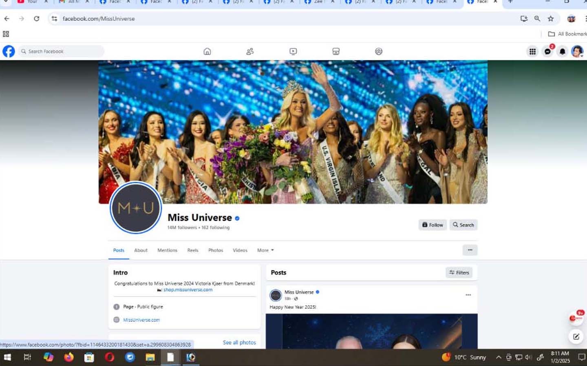Open the Notifications bell
The image size is (587, 366).
pyautogui.click(x=562, y=51)
